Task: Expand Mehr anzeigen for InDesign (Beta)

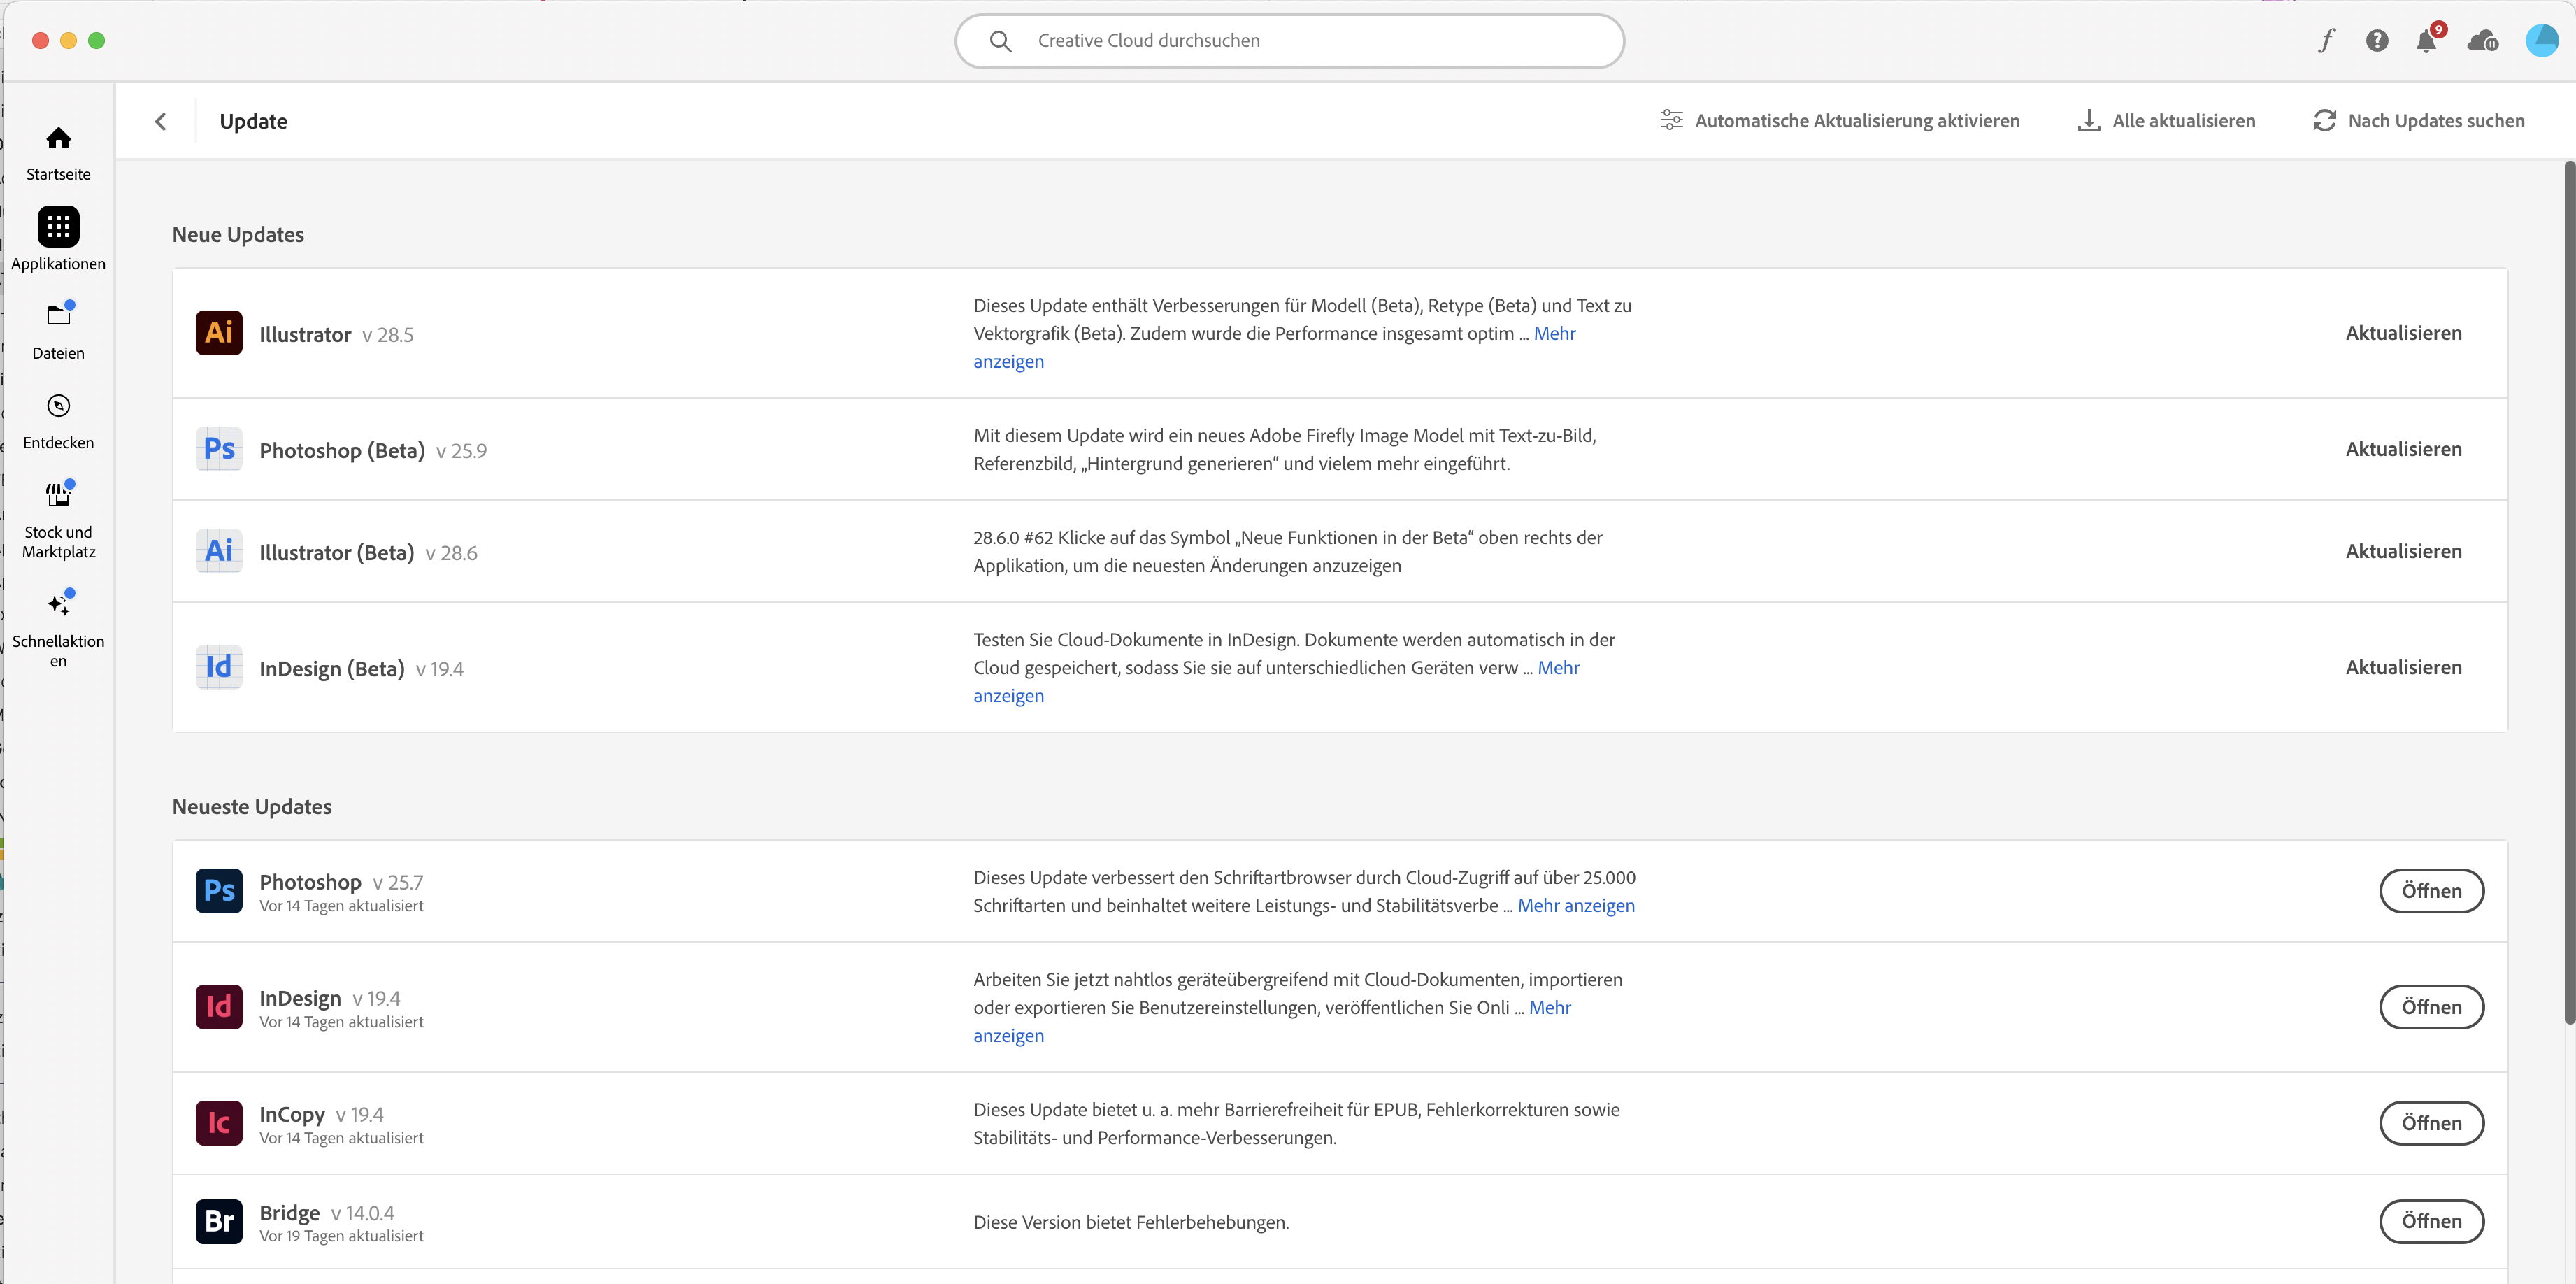Action: pos(1558,668)
